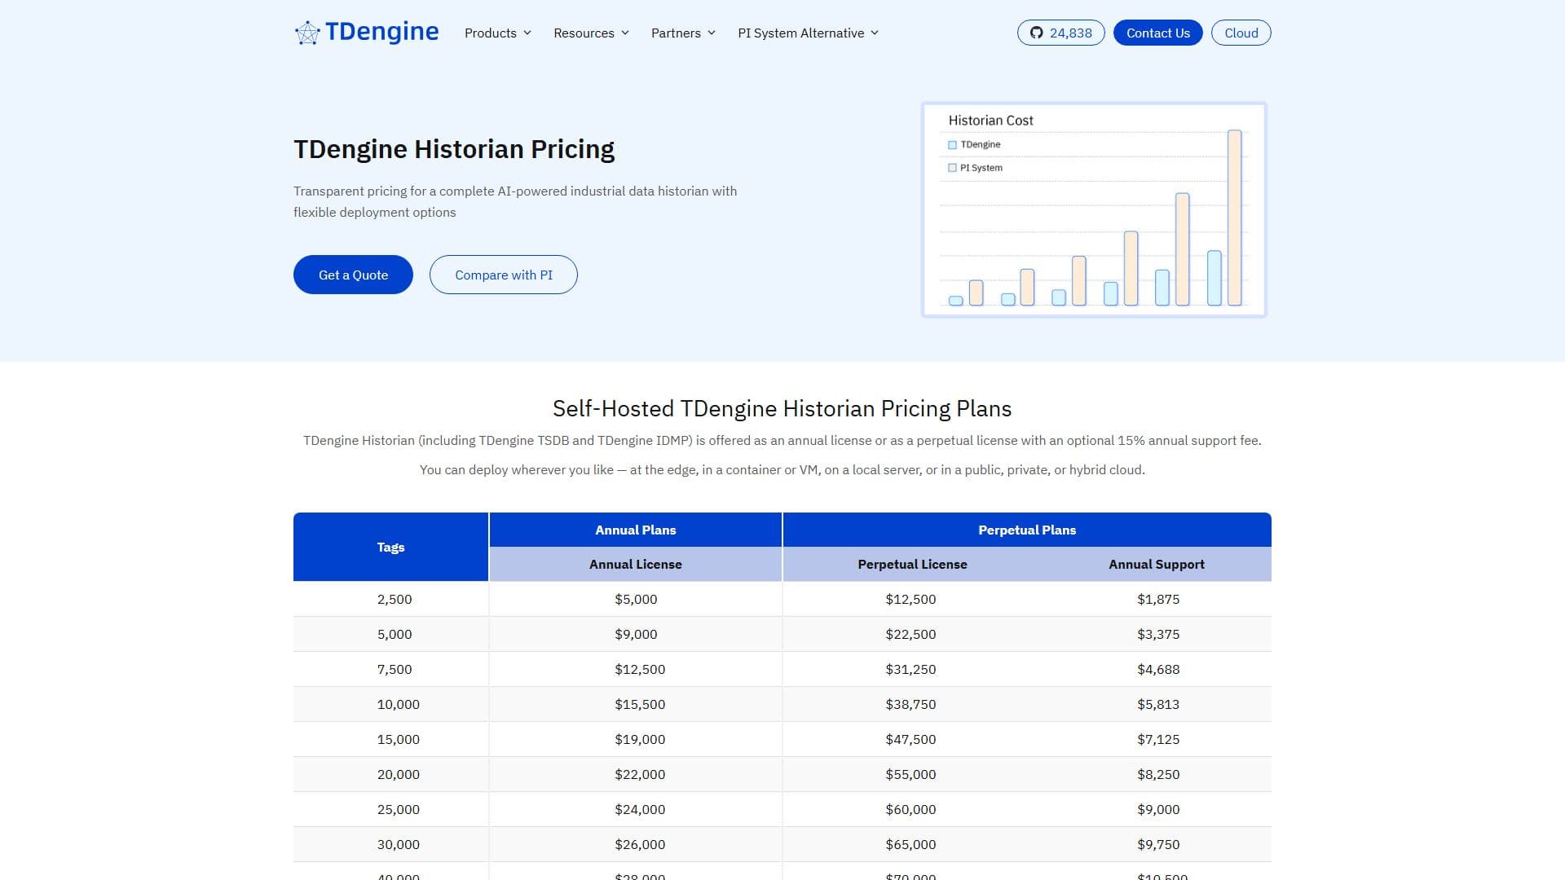Expand the Partners menu chevron

pyautogui.click(x=712, y=33)
